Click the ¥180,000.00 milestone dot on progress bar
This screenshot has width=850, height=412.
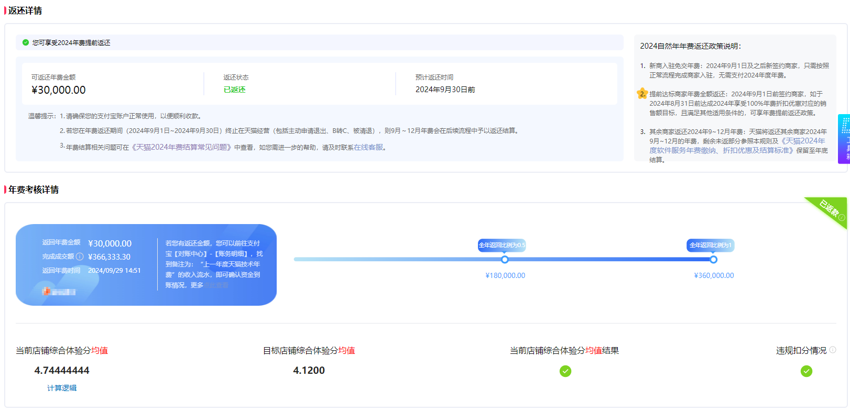coord(505,260)
